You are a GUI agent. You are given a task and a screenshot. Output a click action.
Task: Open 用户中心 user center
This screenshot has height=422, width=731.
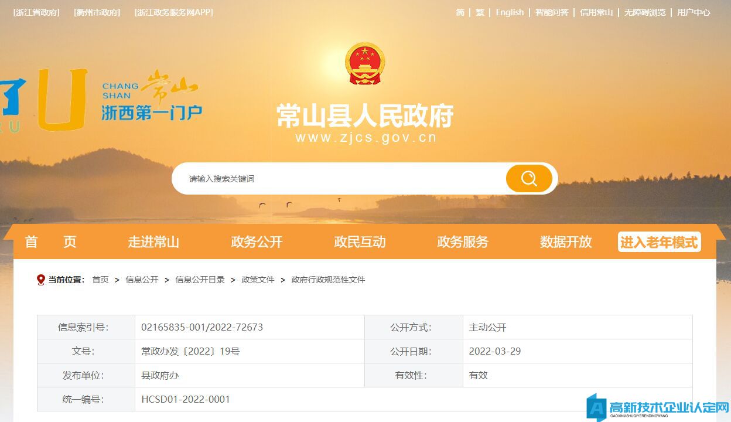(x=694, y=12)
